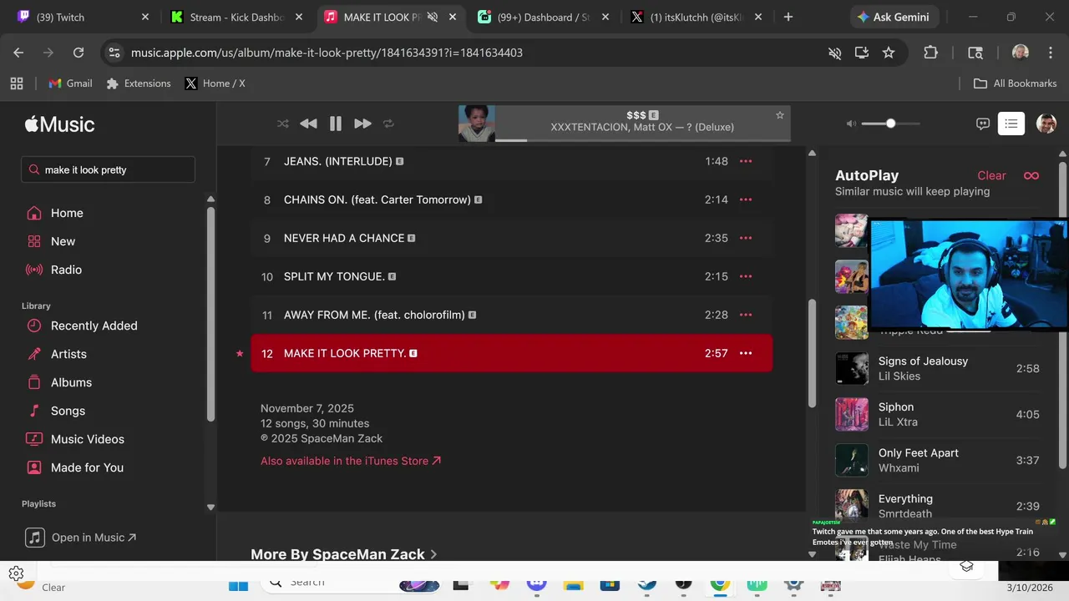Expand More By SpaceMan Zack section
Image resolution: width=1069 pixels, height=601 pixels.
[344, 554]
